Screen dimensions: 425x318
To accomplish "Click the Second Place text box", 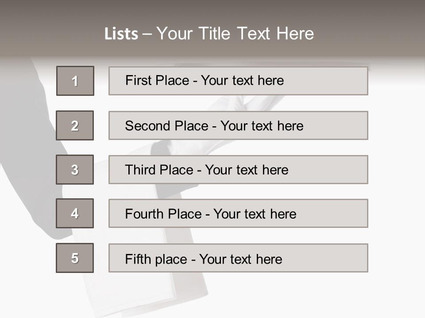I will [238, 125].
